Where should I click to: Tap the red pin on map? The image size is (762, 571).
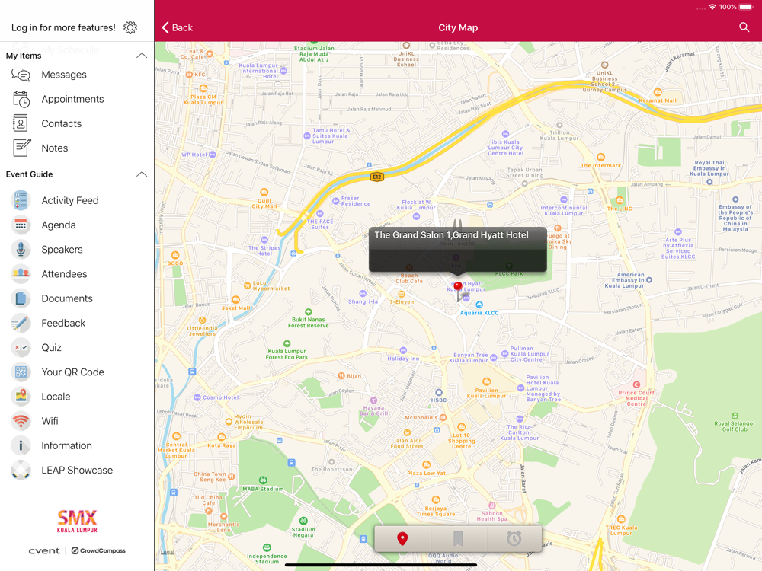point(458,287)
